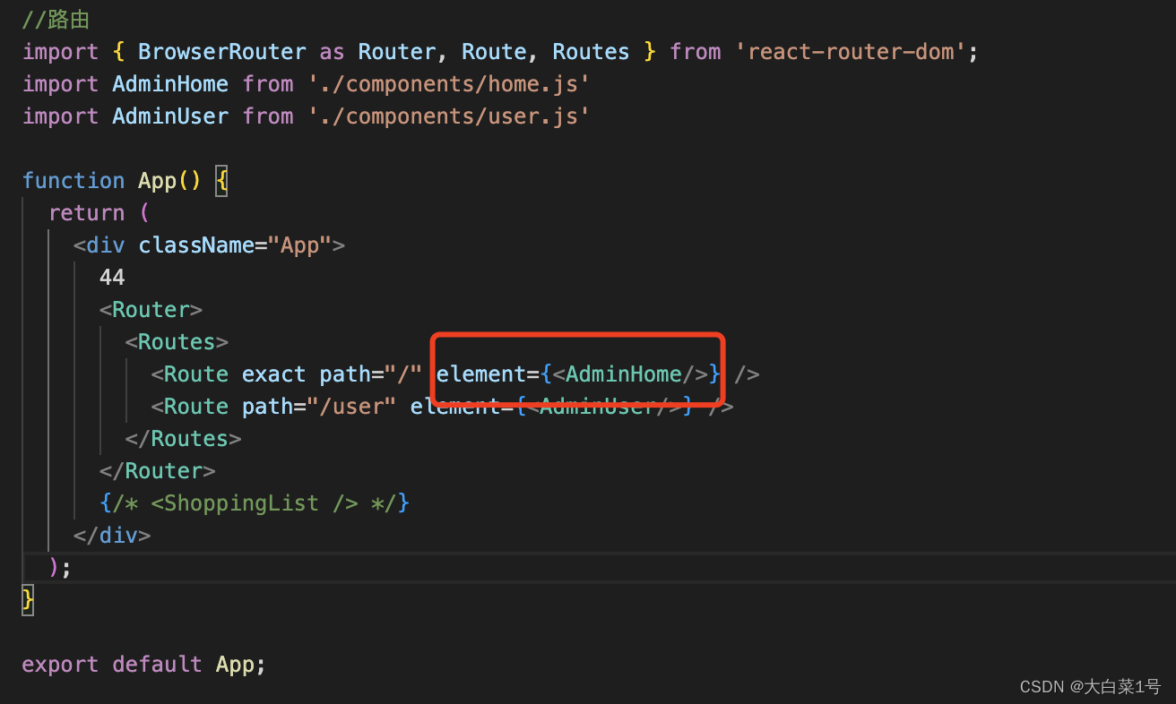The image size is (1176, 704).
Task: Click the opening <Routes> tag
Action: pos(177,341)
